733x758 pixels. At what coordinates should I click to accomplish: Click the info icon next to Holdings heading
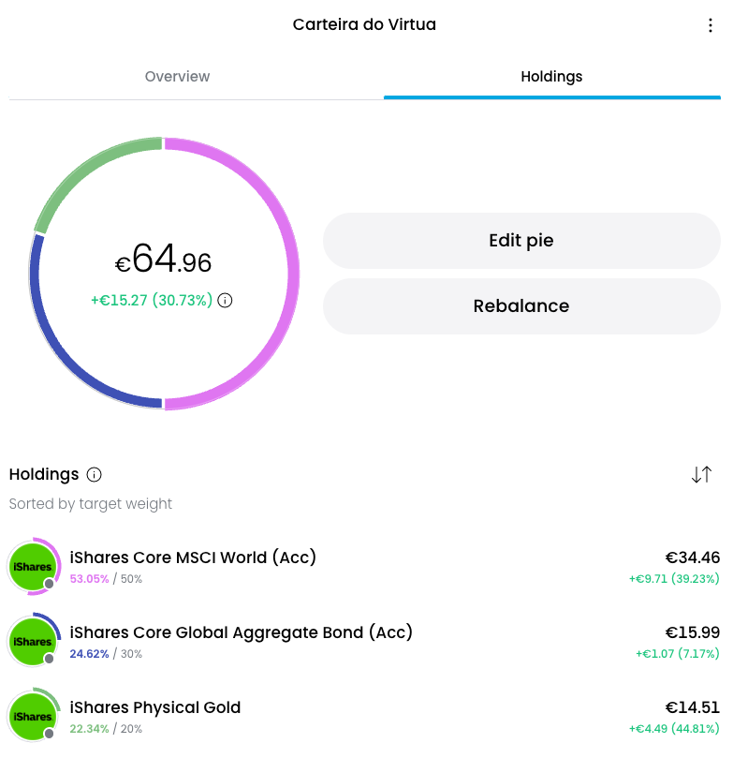coord(95,475)
